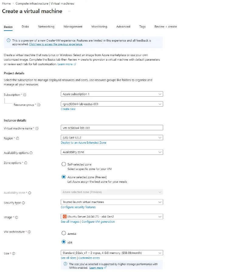Screen dimensions: 243x273
Task: Choose the x64 architecture option
Action: (64, 242)
